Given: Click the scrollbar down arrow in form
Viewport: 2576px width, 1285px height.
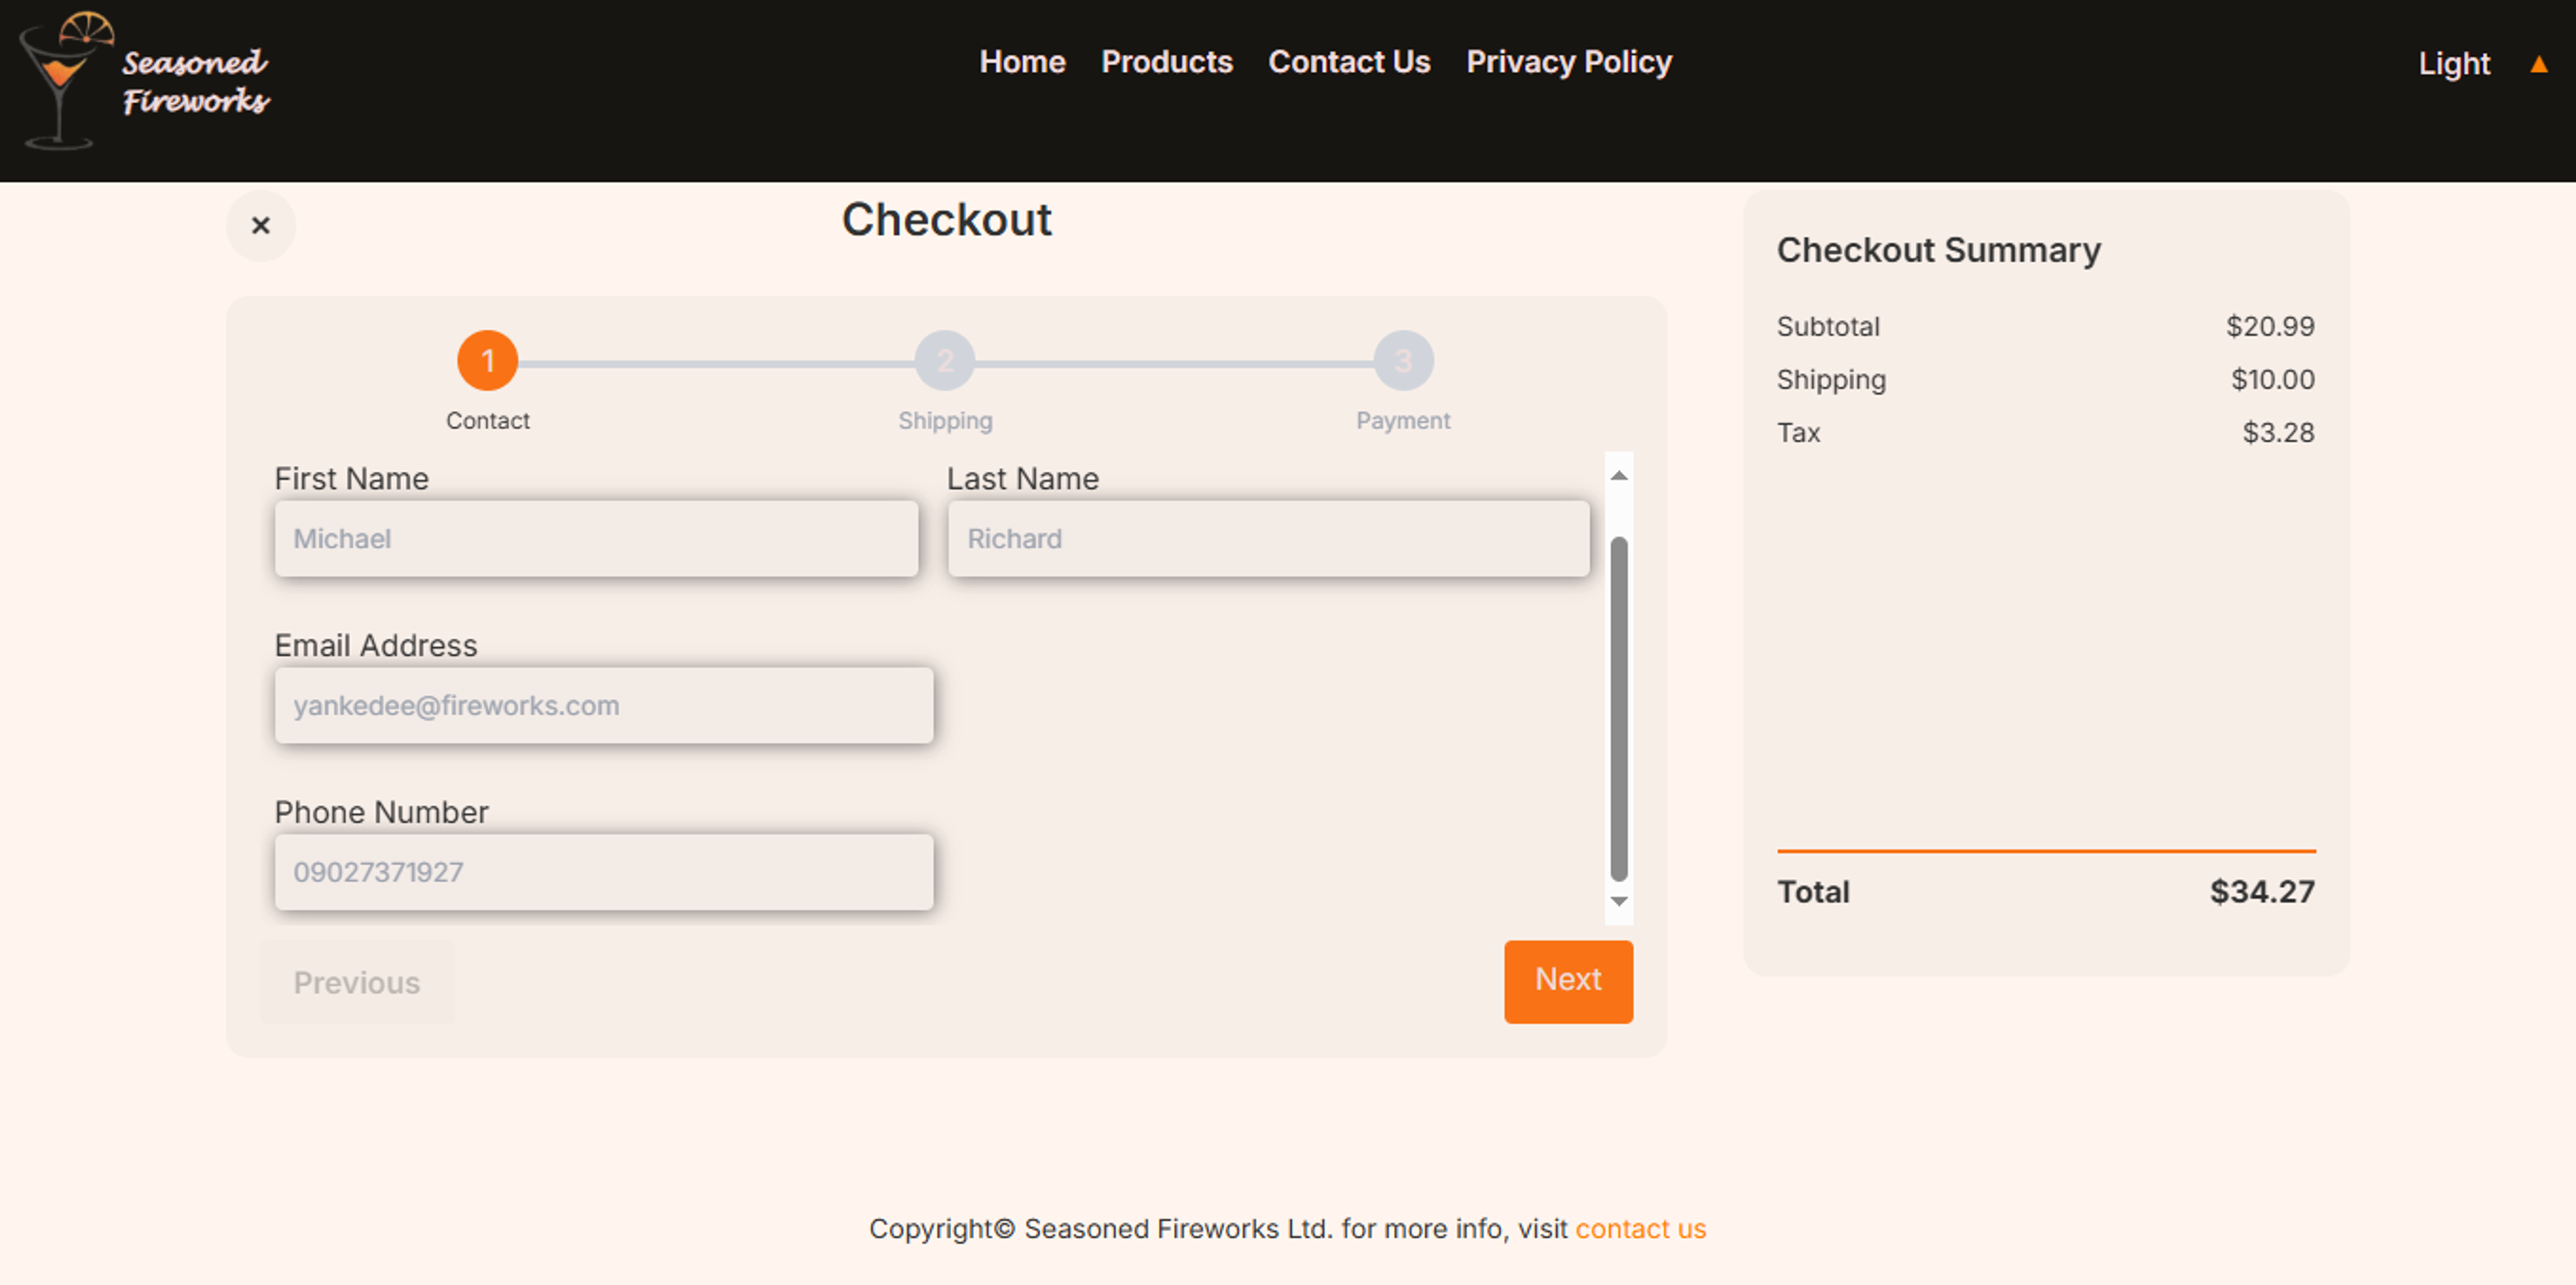Looking at the screenshot, I should coord(1619,902).
